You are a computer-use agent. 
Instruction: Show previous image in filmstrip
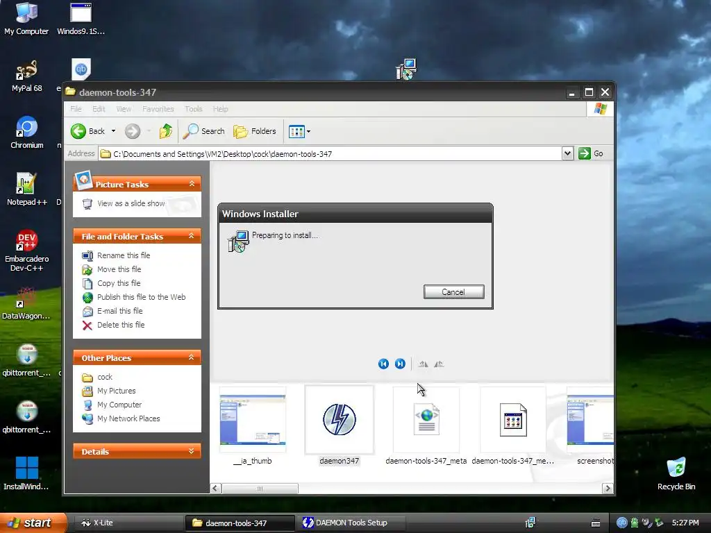tap(383, 364)
